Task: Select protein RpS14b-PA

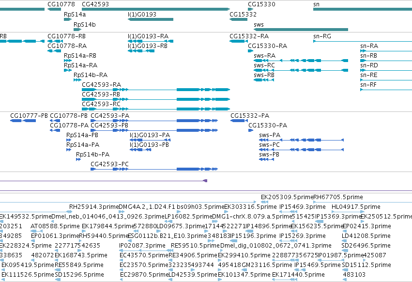Action: click(x=78, y=159)
